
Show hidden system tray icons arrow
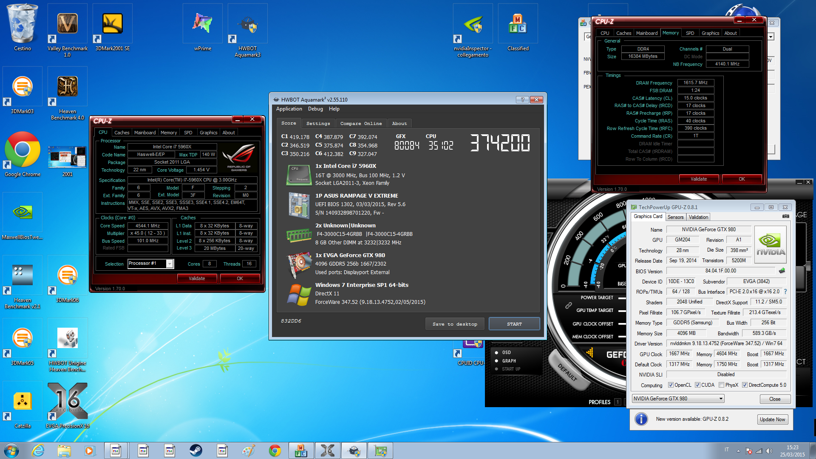click(738, 451)
